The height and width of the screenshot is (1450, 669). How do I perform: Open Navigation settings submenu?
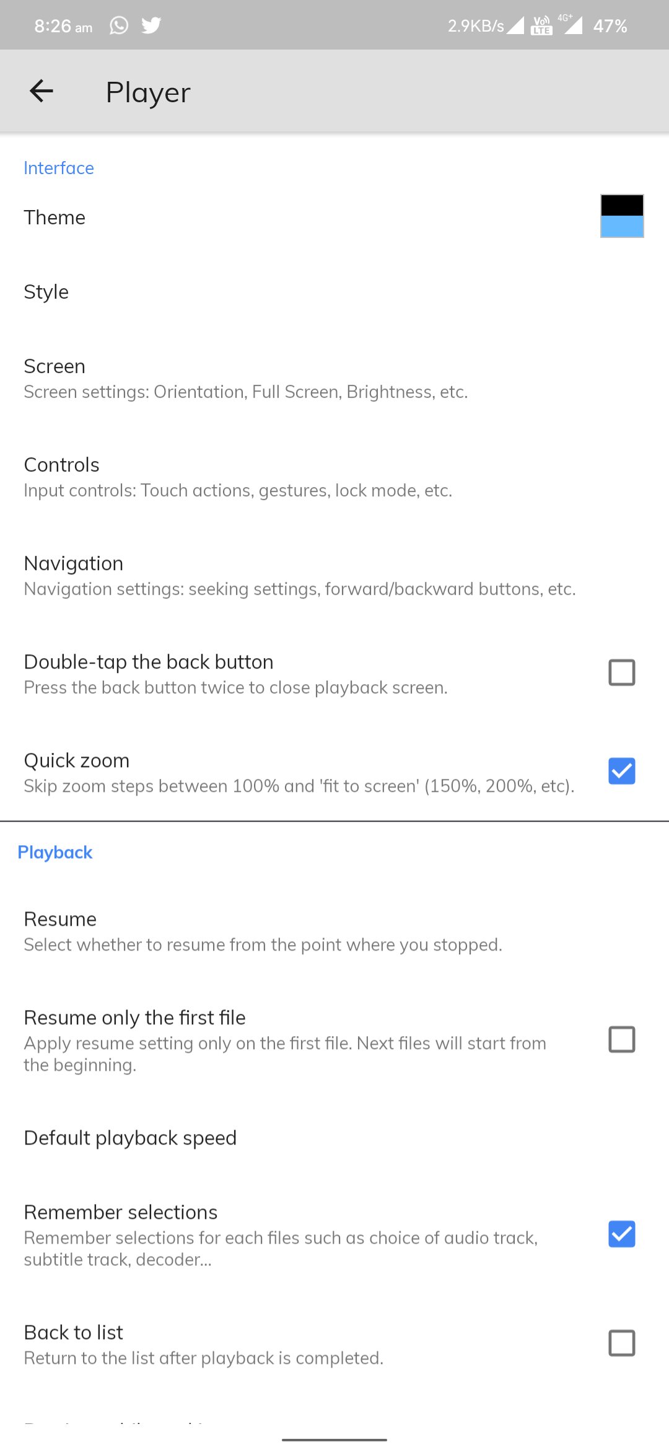(334, 575)
